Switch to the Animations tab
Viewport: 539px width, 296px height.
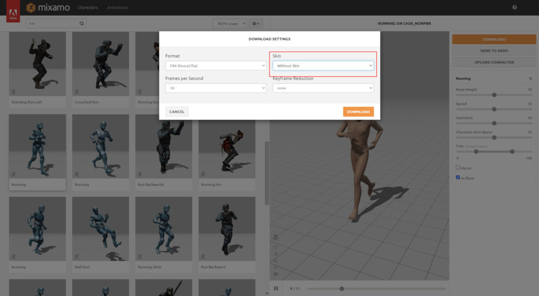click(117, 7)
